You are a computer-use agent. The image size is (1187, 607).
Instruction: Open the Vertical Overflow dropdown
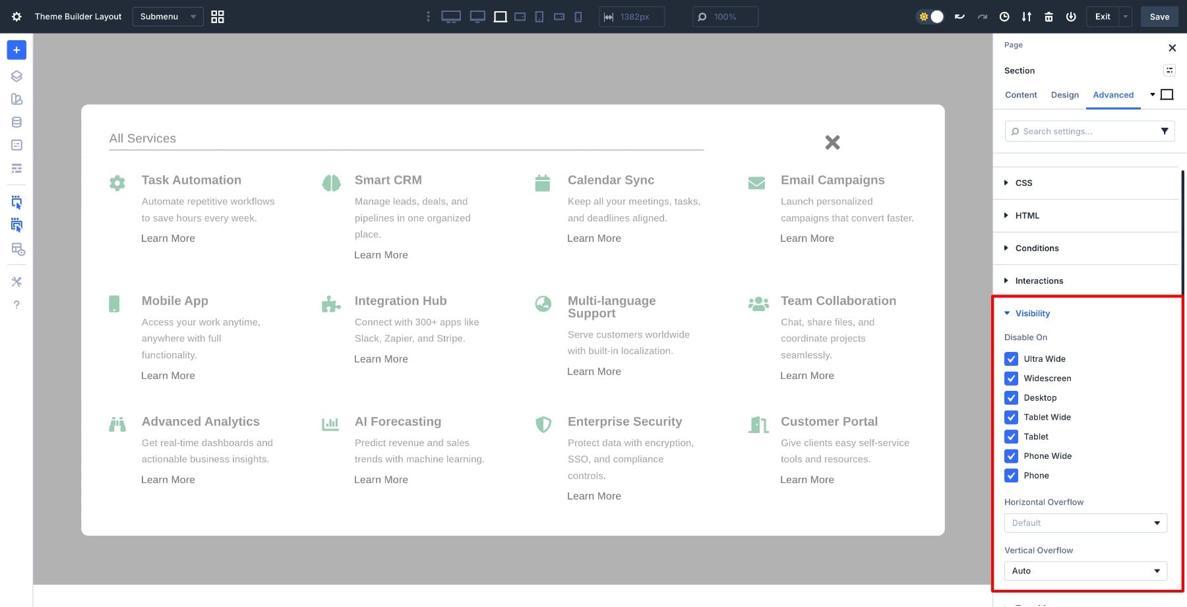[x=1085, y=571]
